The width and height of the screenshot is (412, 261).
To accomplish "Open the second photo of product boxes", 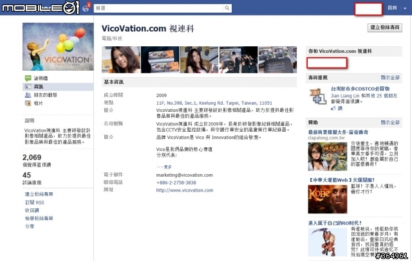I will [x=160, y=60].
